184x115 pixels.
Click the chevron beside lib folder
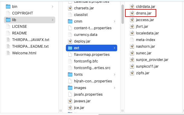pos(53,20)
